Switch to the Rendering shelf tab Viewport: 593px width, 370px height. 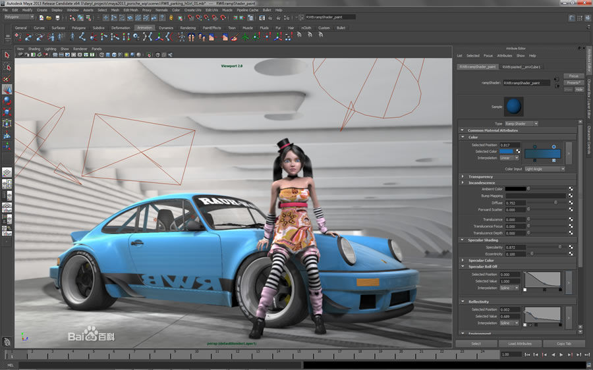(x=188, y=28)
